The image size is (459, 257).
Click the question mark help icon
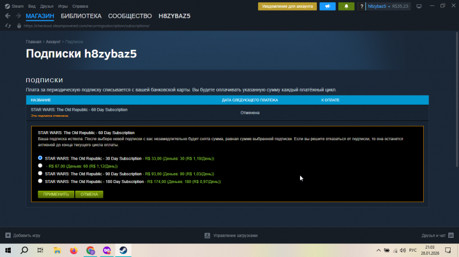click(x=362, y=6)
